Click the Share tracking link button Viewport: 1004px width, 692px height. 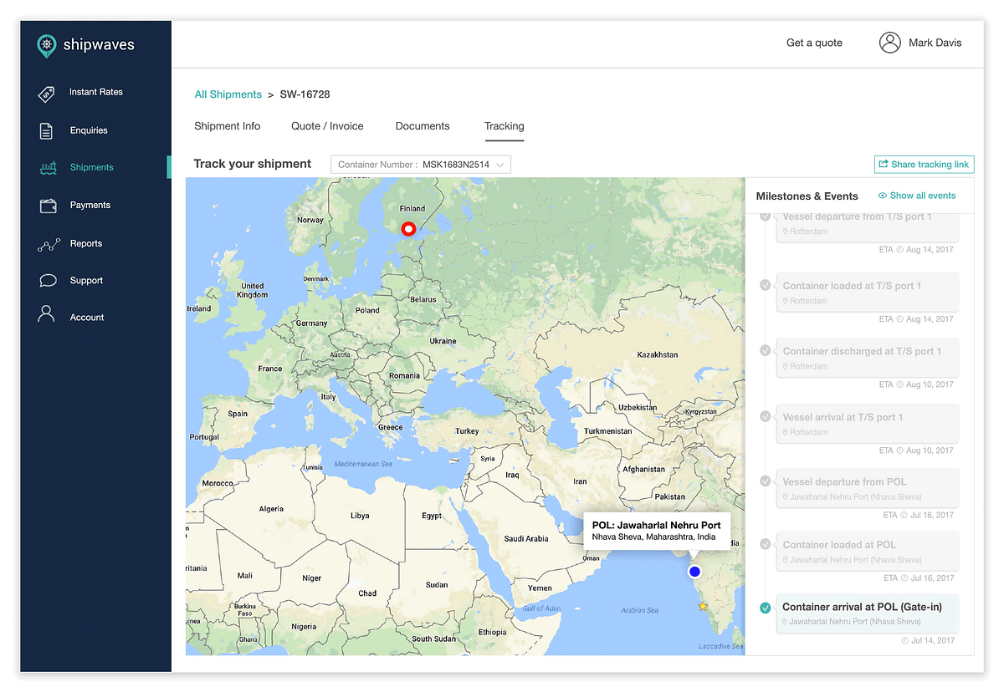coord(924,164)
